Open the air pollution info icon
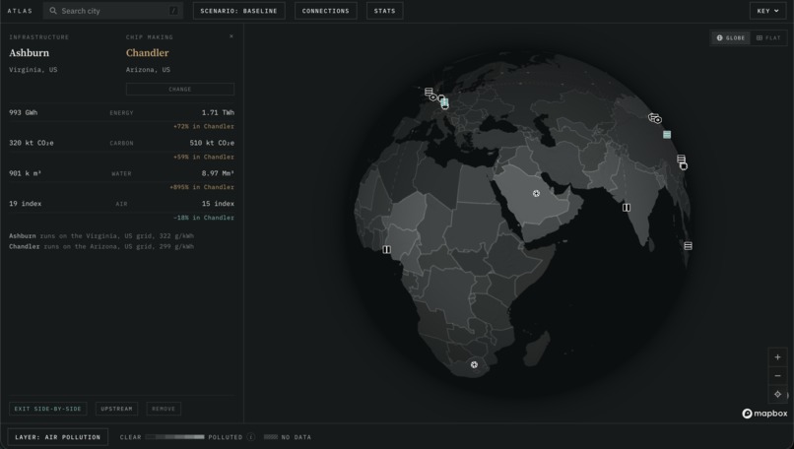Screen dimensions: 794x449 [250, 437]
